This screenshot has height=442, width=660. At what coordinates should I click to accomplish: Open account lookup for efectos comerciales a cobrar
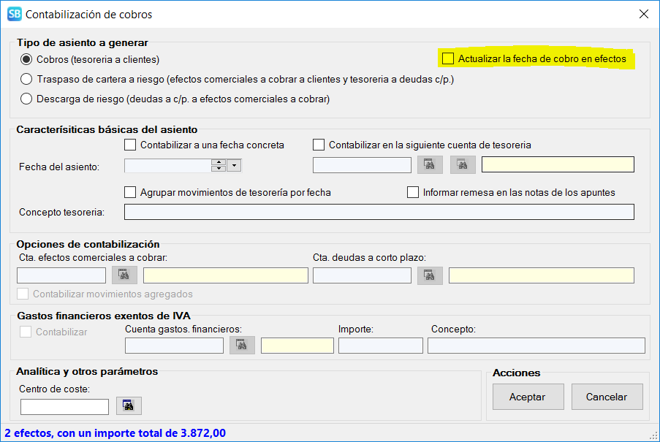point(124,275)
